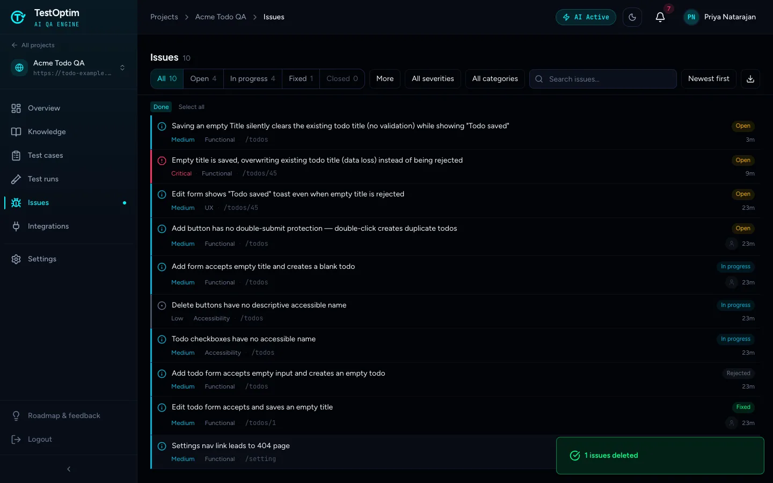Image resolution: width=773 pixels, height=483 pixels.
Task: Open project switcher for Acme Todo QA
Action: tap(122, 68)
